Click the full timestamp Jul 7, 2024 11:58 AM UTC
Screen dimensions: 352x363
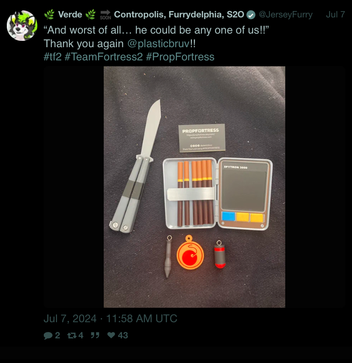pyautogui.click(x=110, y=318)
